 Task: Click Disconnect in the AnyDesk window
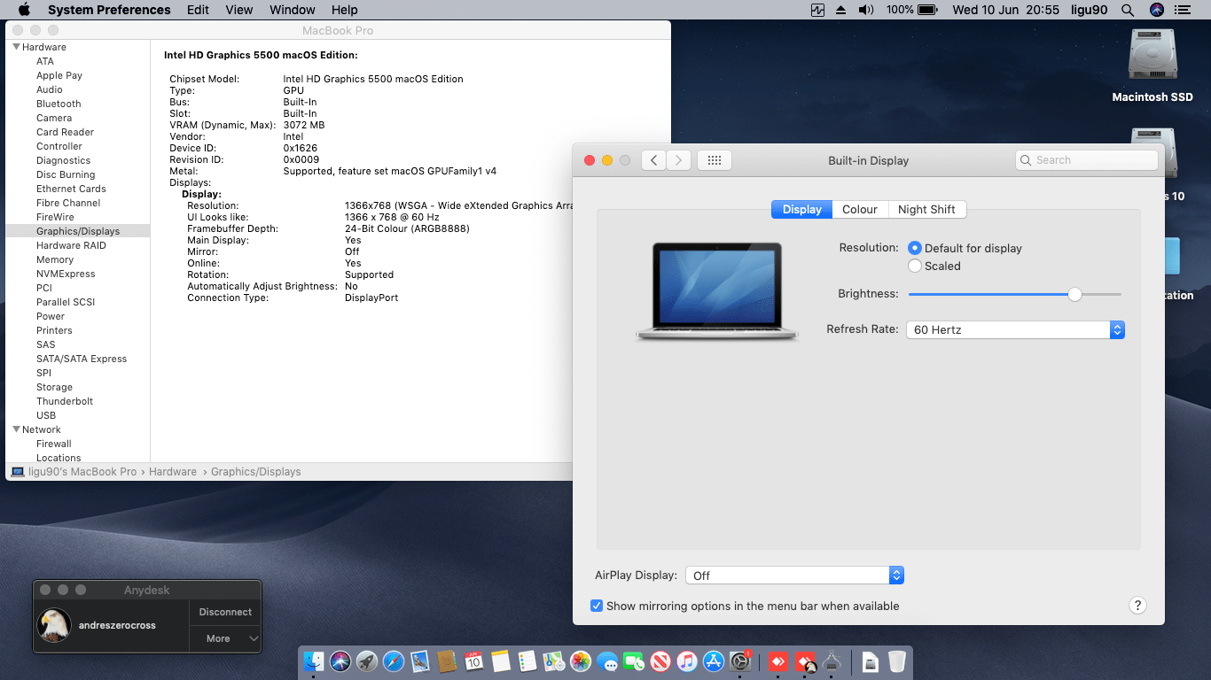tap(224, 611)
